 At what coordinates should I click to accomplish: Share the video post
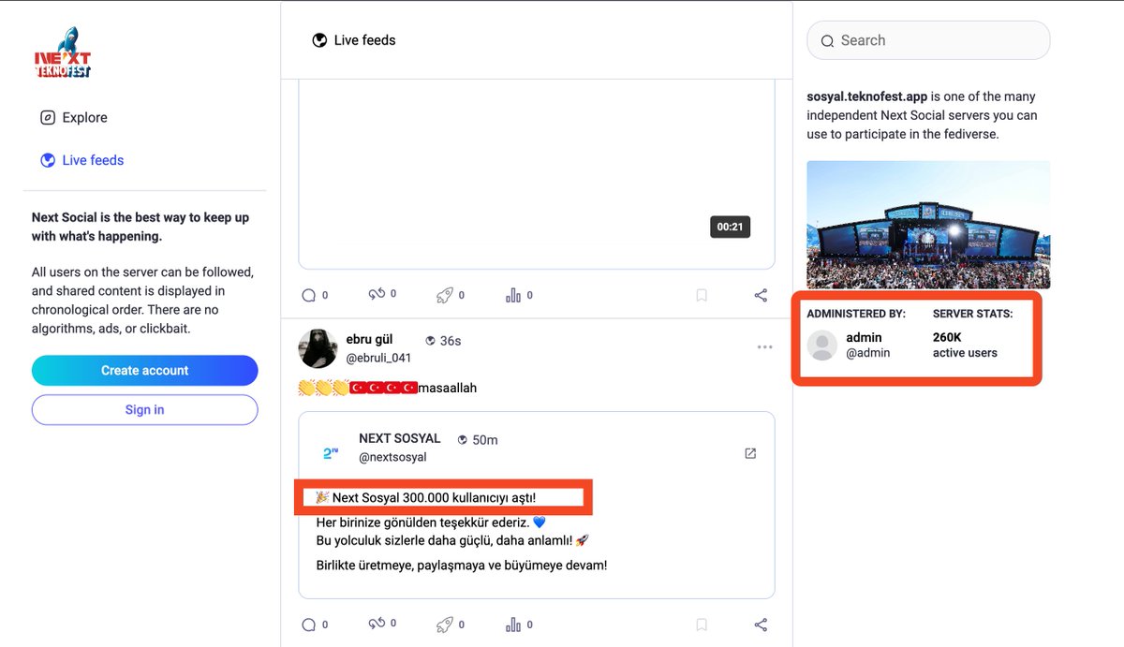(761, 295)
